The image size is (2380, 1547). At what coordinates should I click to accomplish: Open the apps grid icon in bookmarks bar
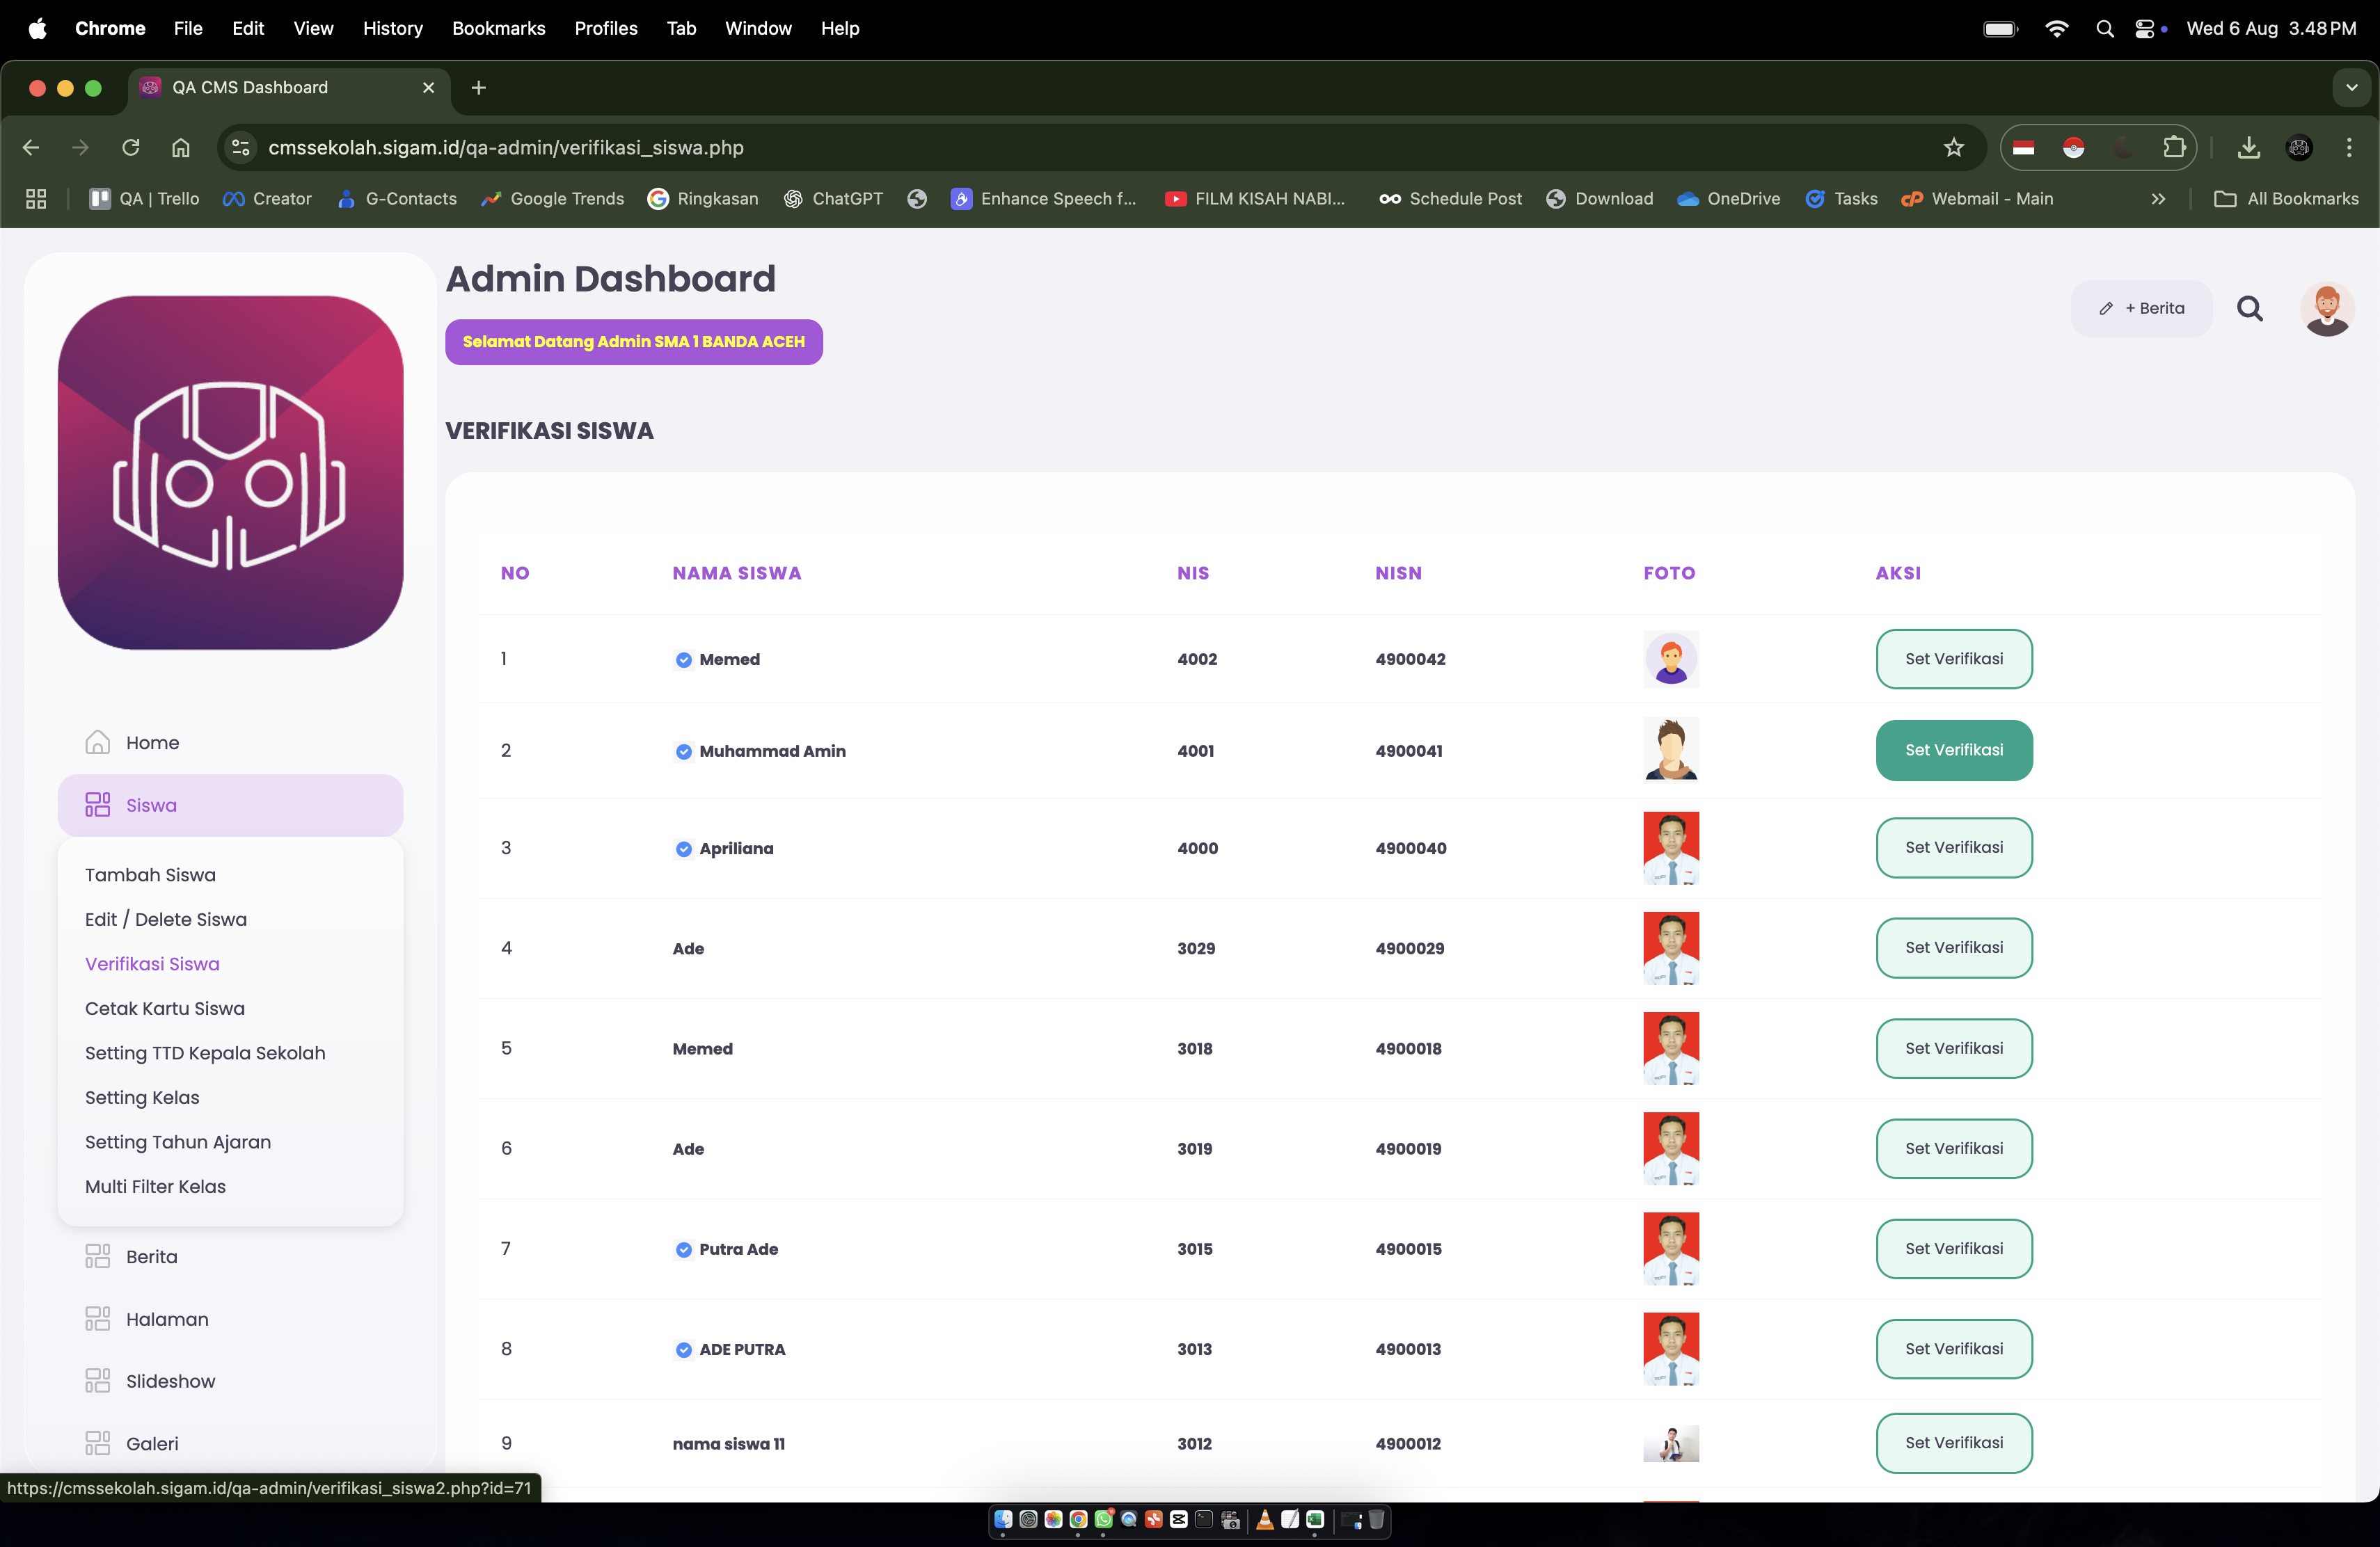click(x=36, y=199)
